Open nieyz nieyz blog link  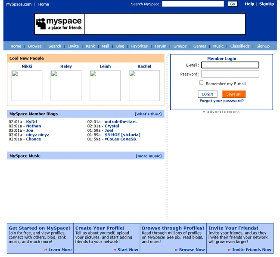click(37, 135)
